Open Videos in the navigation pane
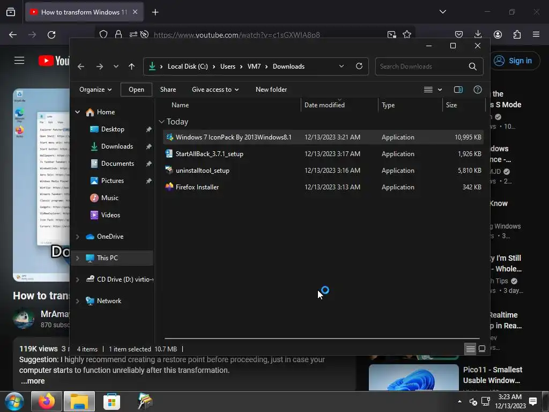 (x=110, y=215)
